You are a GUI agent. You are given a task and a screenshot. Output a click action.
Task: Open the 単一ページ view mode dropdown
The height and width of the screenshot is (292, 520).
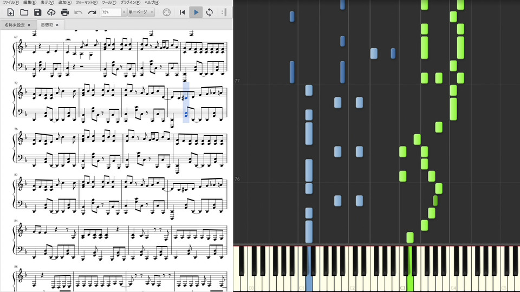141,12
